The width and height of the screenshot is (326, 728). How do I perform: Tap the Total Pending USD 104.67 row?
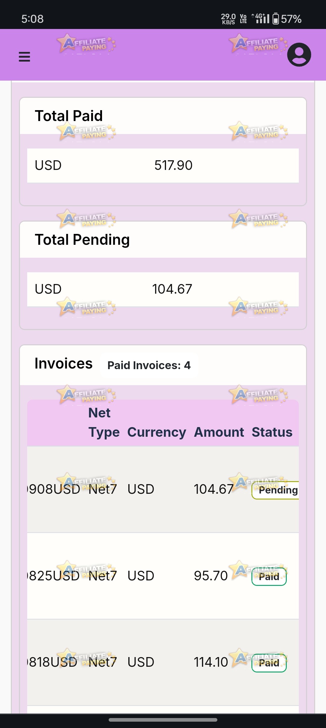click(x=163, y=289)
